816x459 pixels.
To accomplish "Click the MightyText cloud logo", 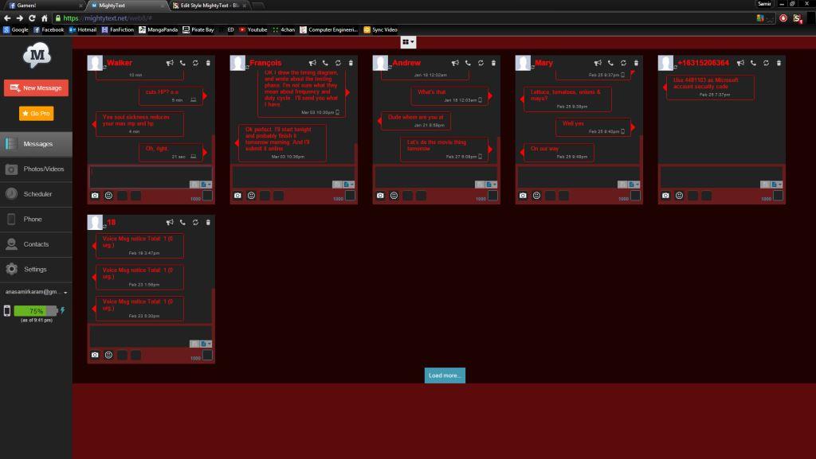I will [x=37, y=55].
